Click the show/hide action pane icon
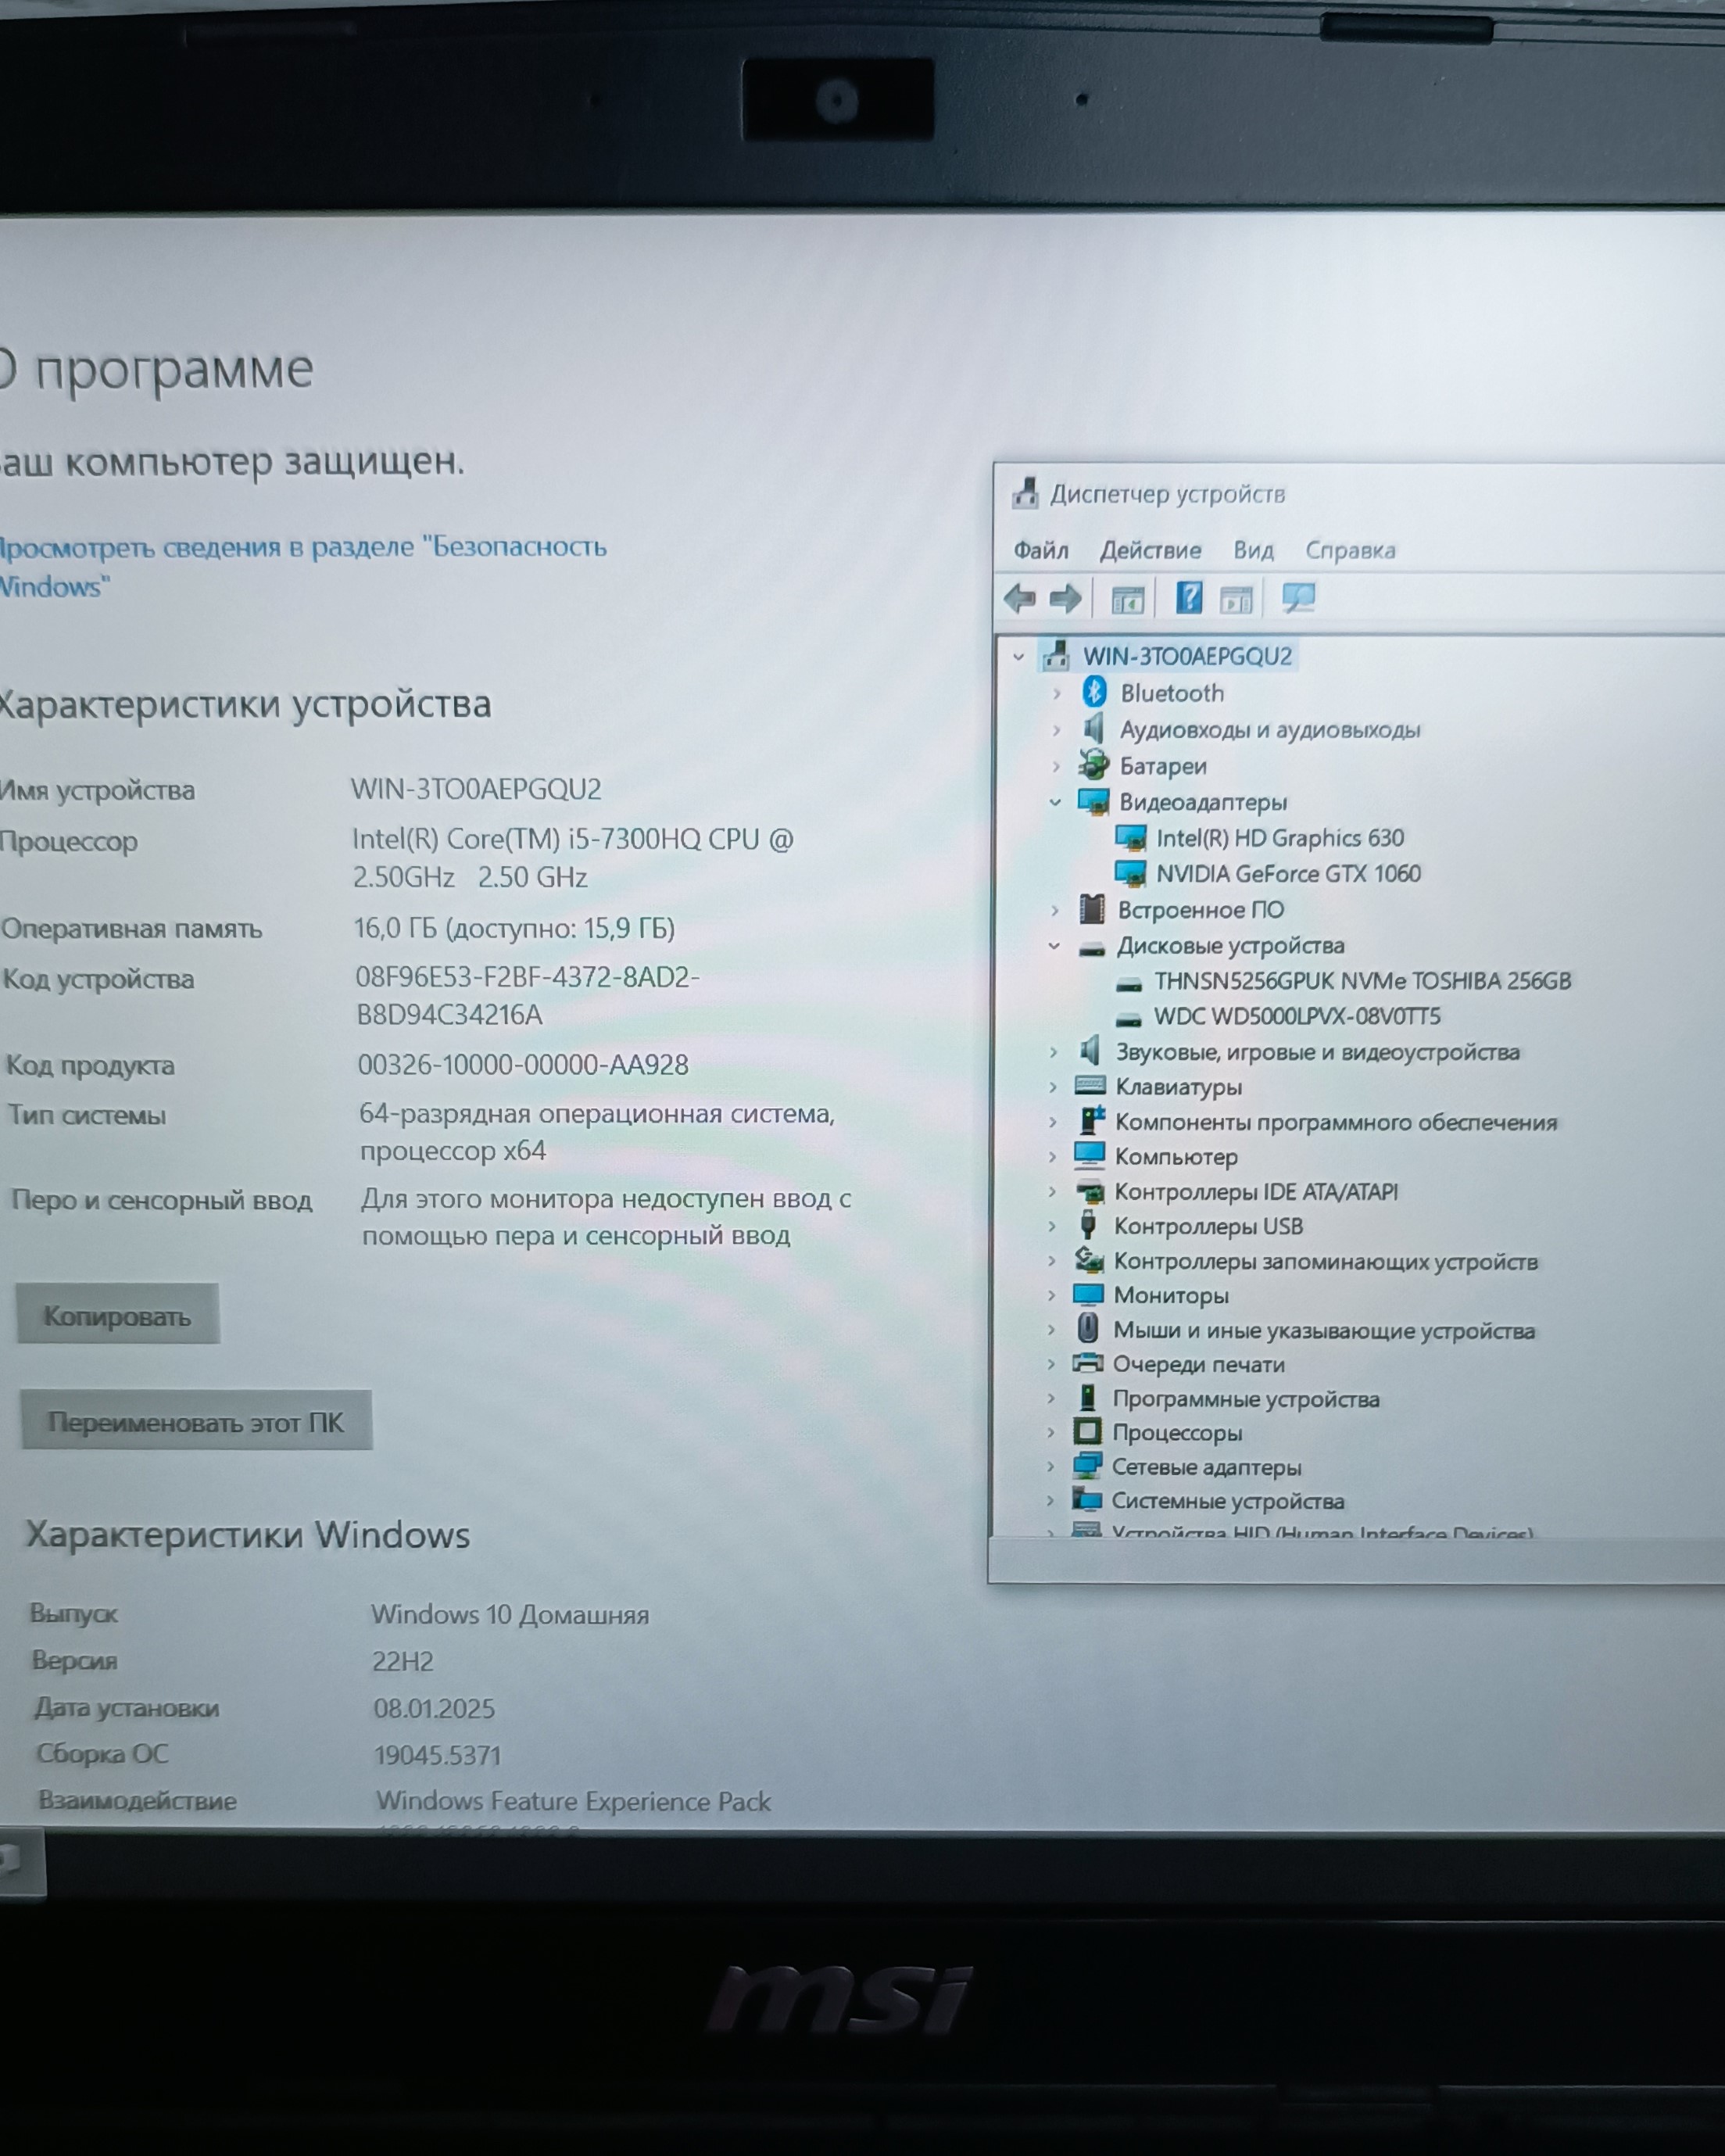 (x=1237, y=600)
